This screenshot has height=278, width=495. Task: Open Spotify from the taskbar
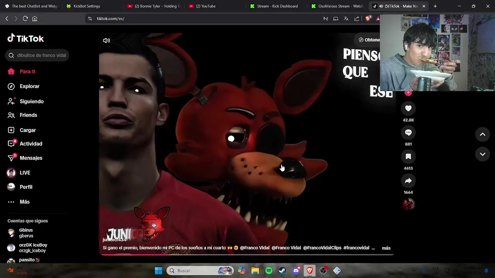(269, 271)
